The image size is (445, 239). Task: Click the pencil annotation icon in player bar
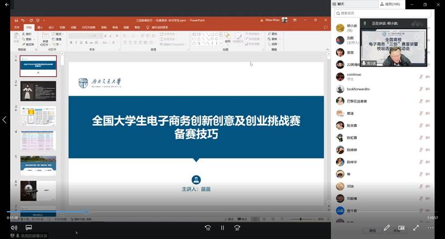click(386, 228)
